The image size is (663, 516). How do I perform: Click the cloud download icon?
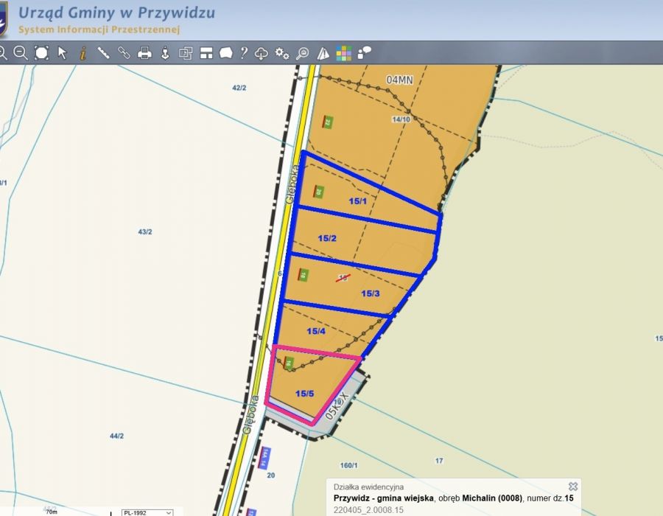(x=262, y=52)
